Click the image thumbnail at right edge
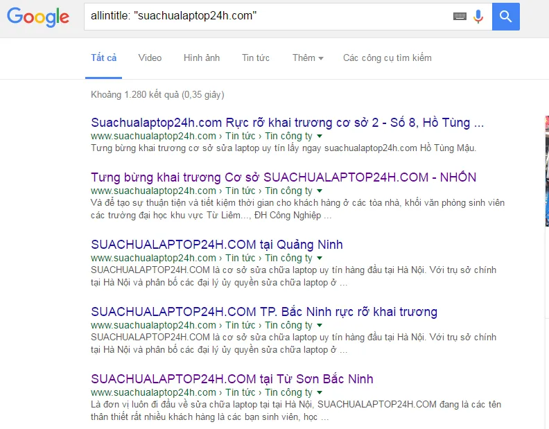 [x=547, y=171]
